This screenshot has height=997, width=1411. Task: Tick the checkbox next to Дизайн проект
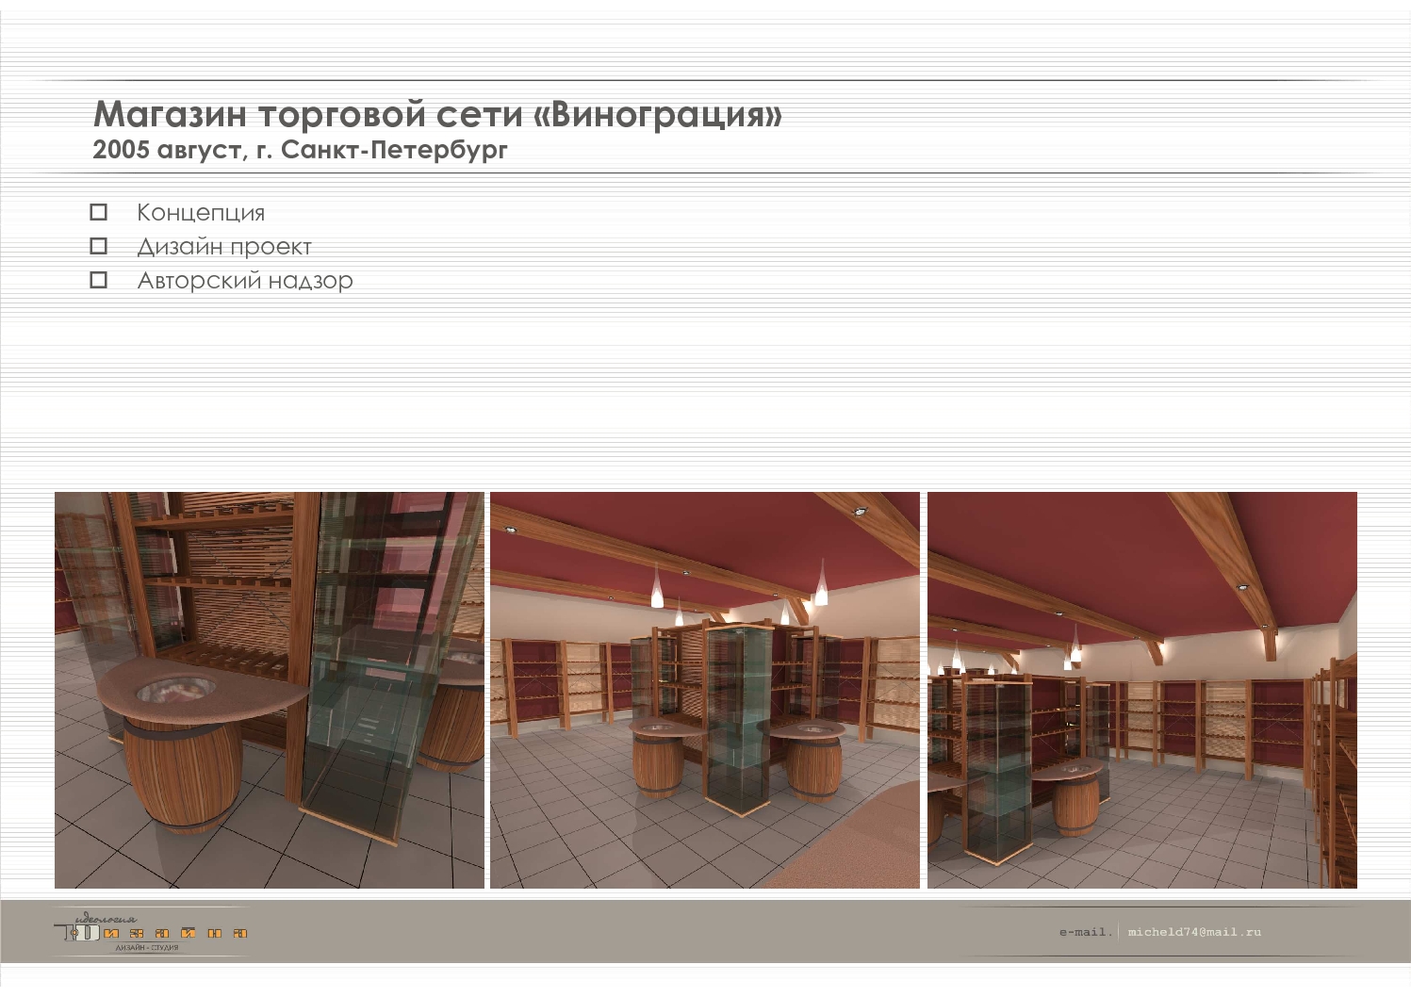[98, 246]
